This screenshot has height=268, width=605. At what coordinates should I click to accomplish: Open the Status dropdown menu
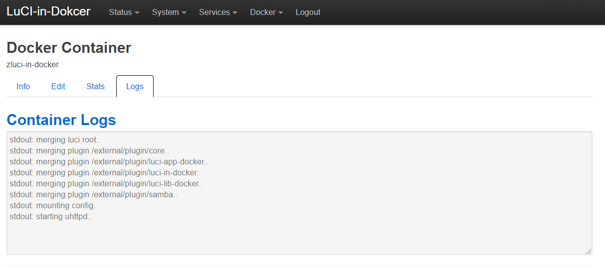point(120,12)
